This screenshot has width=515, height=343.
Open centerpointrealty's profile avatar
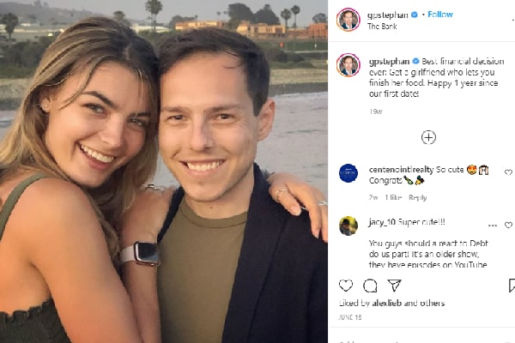click(348, 172)
